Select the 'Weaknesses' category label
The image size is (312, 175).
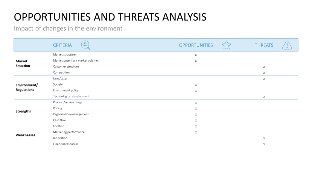tap(25, 135)
